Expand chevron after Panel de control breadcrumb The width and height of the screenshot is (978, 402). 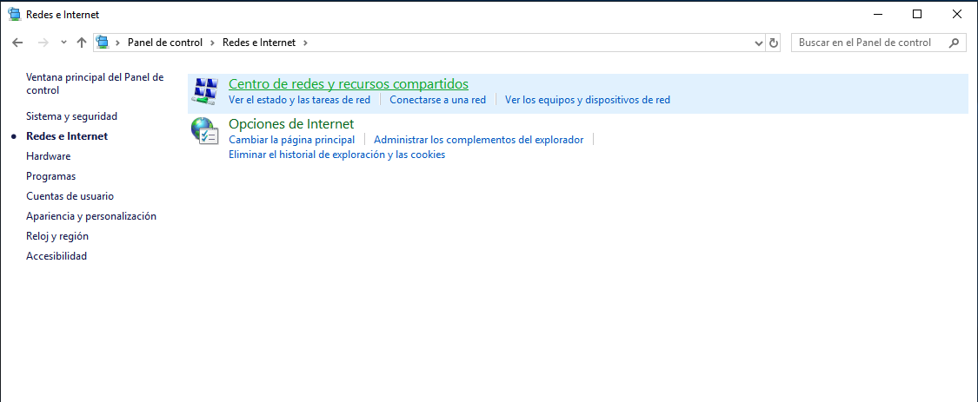click(213, 43)
